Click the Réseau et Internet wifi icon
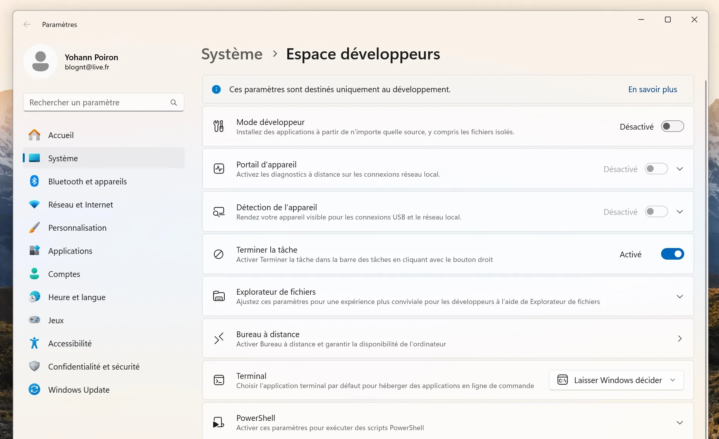Screen dimensions: 719x439 34,204
